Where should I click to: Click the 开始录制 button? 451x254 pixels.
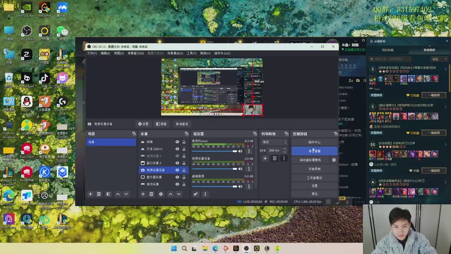pos(315,169)
